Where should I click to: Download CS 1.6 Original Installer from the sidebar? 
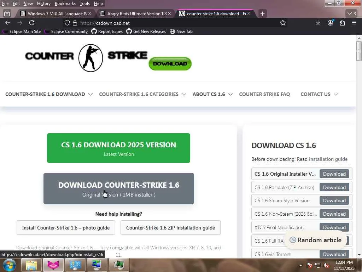click(334, 174)
